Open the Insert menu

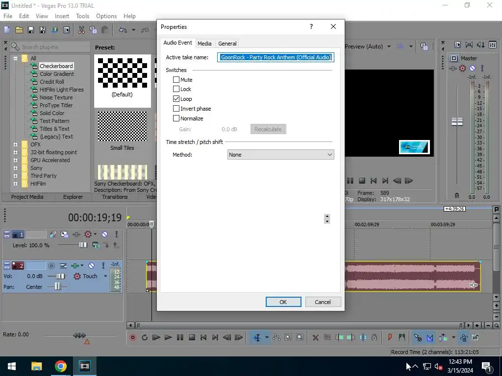coord(62,16)
